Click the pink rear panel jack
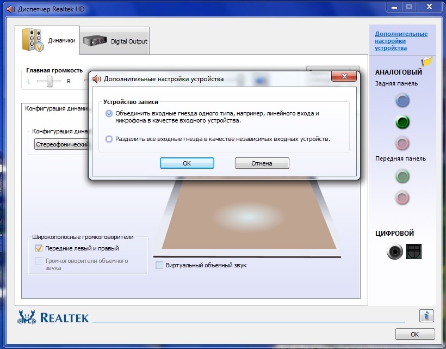446x349 pixels. [402, 143]
